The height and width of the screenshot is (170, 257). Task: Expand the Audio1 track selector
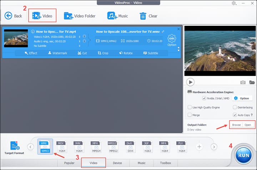pos(80,41)
